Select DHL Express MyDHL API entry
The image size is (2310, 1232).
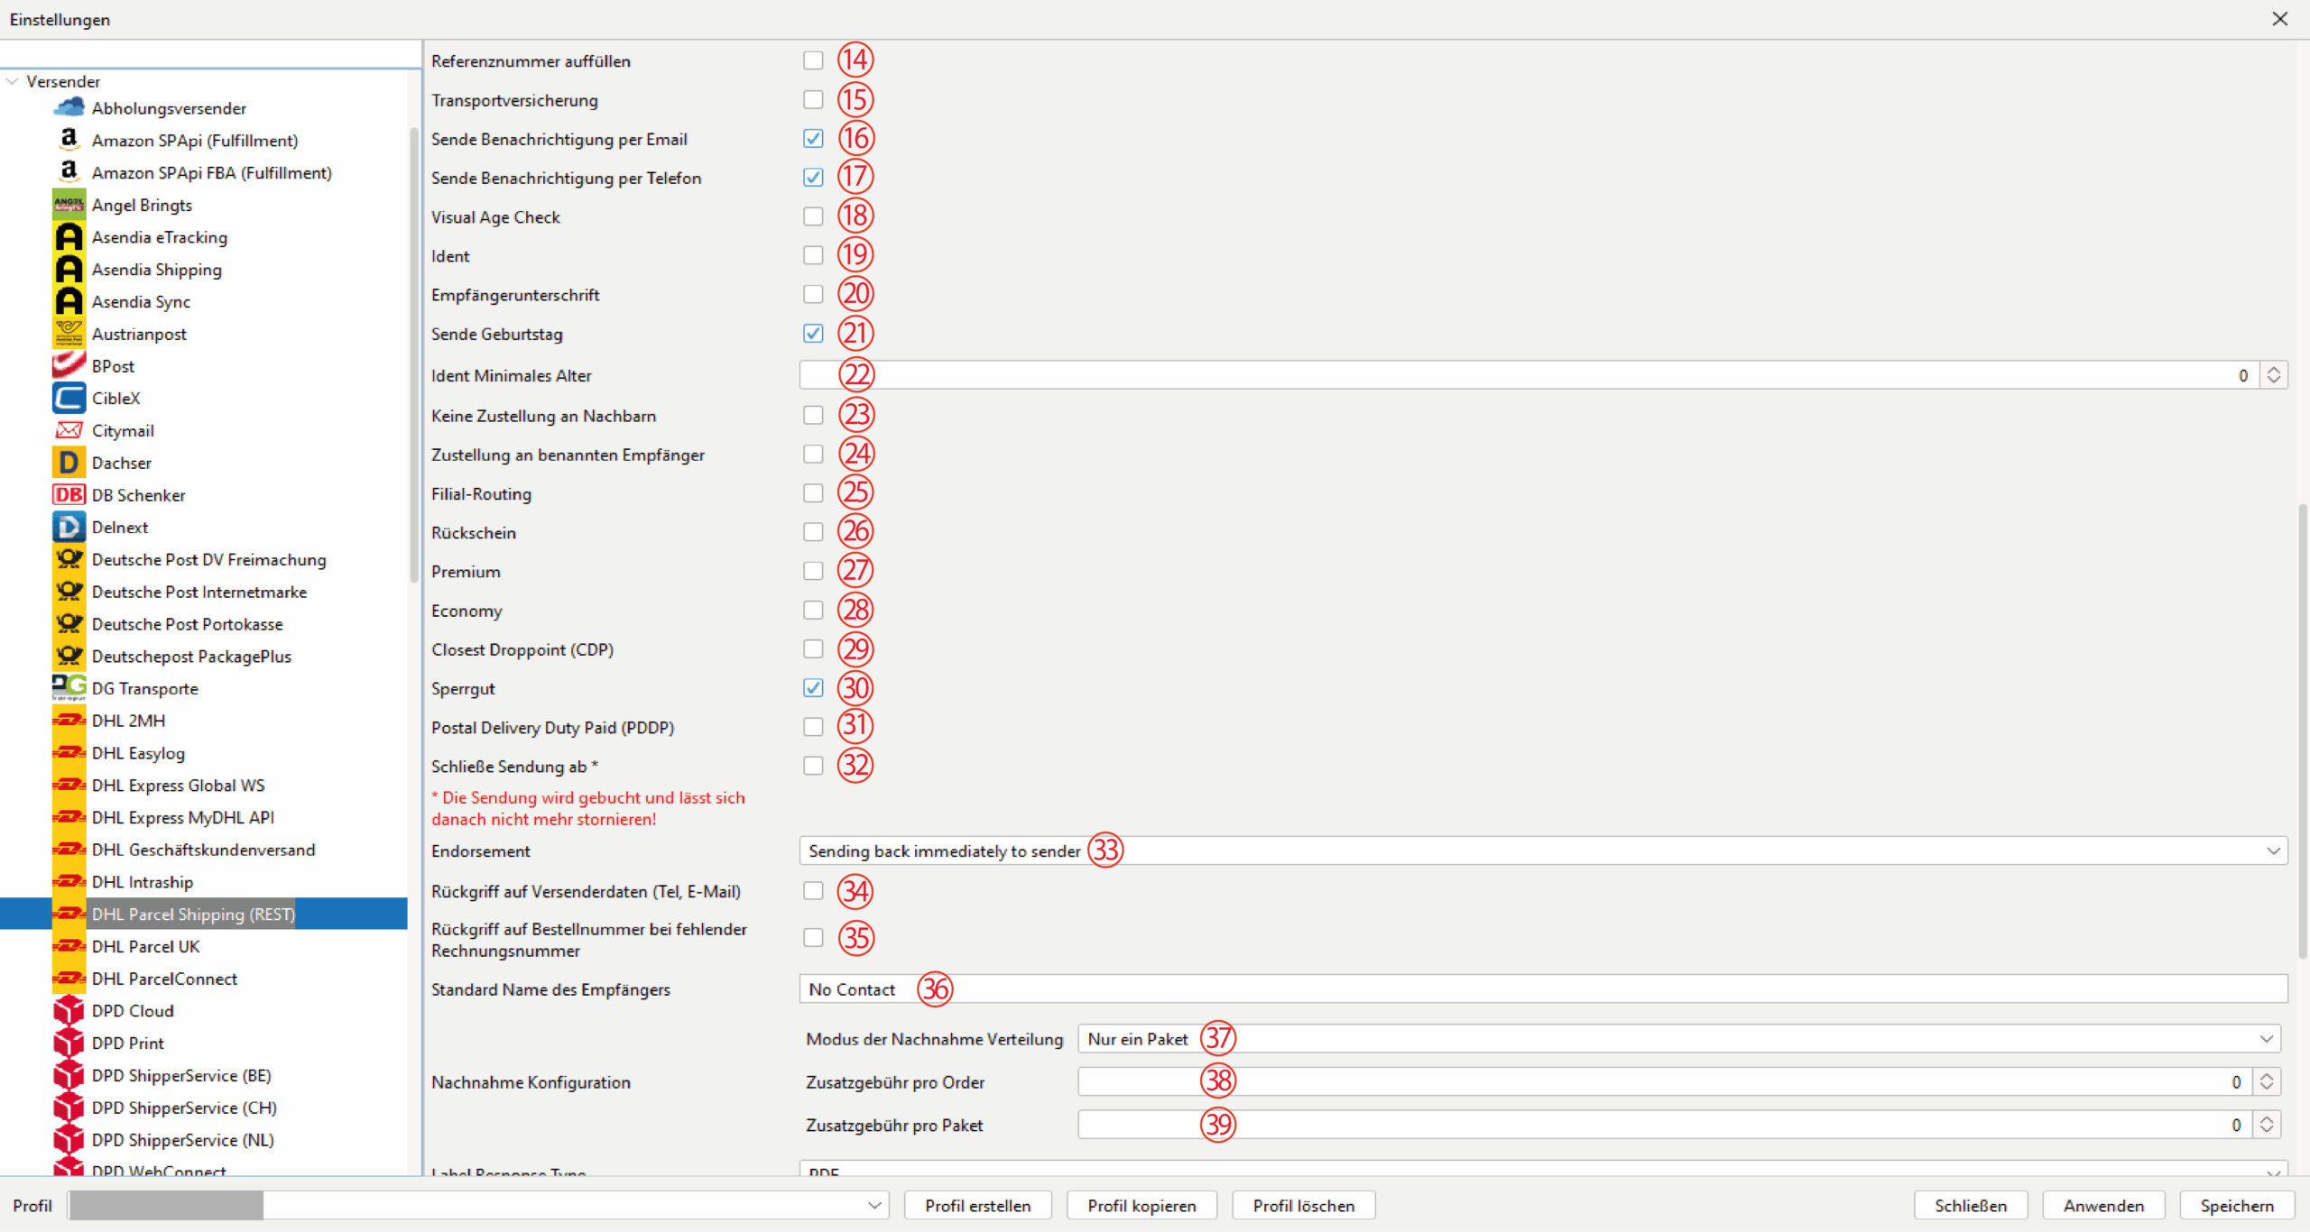click(x=183, y=817)
